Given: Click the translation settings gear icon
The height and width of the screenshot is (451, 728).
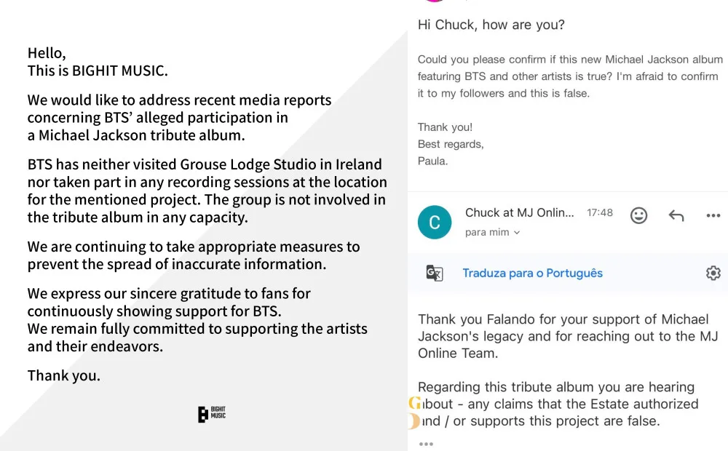Looking at the screenshot, I should coord(713,273).
